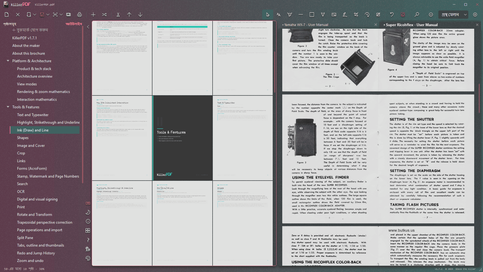
Task: Zoom in with plus circle
Action: point(475,15)
